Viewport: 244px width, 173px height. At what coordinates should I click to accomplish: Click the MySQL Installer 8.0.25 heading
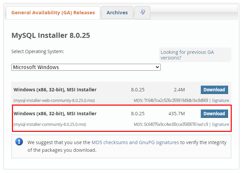click(51, 35)
